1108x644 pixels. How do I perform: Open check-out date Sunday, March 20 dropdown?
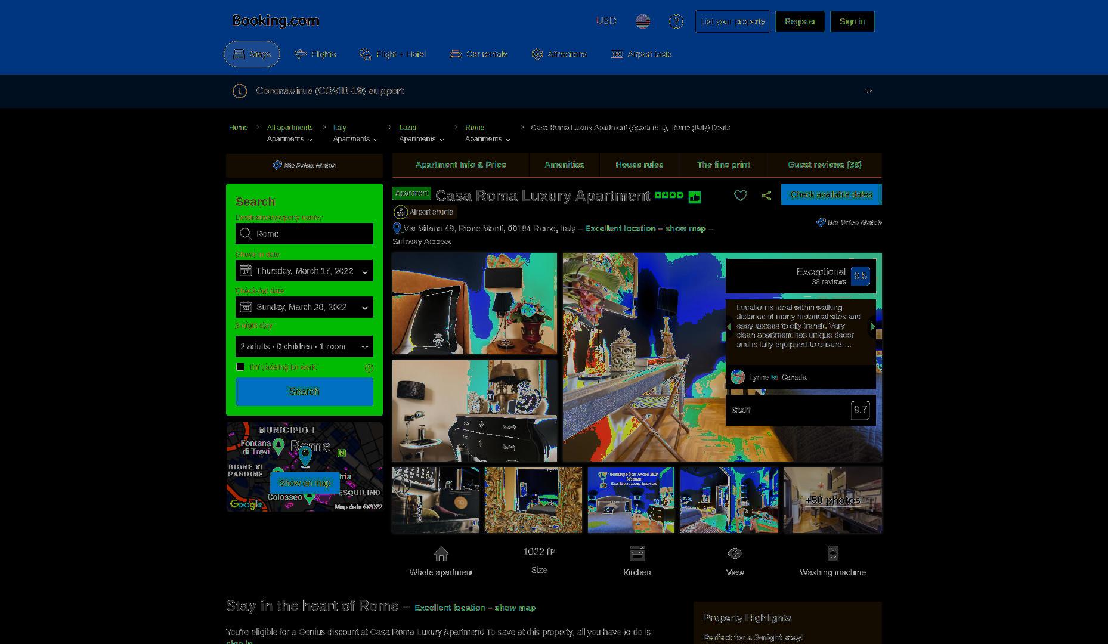tap(304, 307)
